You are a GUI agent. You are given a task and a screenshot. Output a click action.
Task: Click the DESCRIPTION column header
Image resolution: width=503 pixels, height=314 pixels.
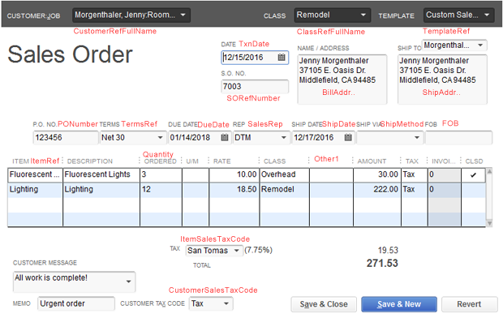click(x=90, y=161)
